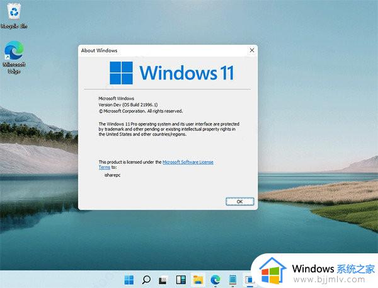Viewport: 378px width, 288px height.
Task: Click the Start button on the taskbar
Action: click(x=129, y=280)
